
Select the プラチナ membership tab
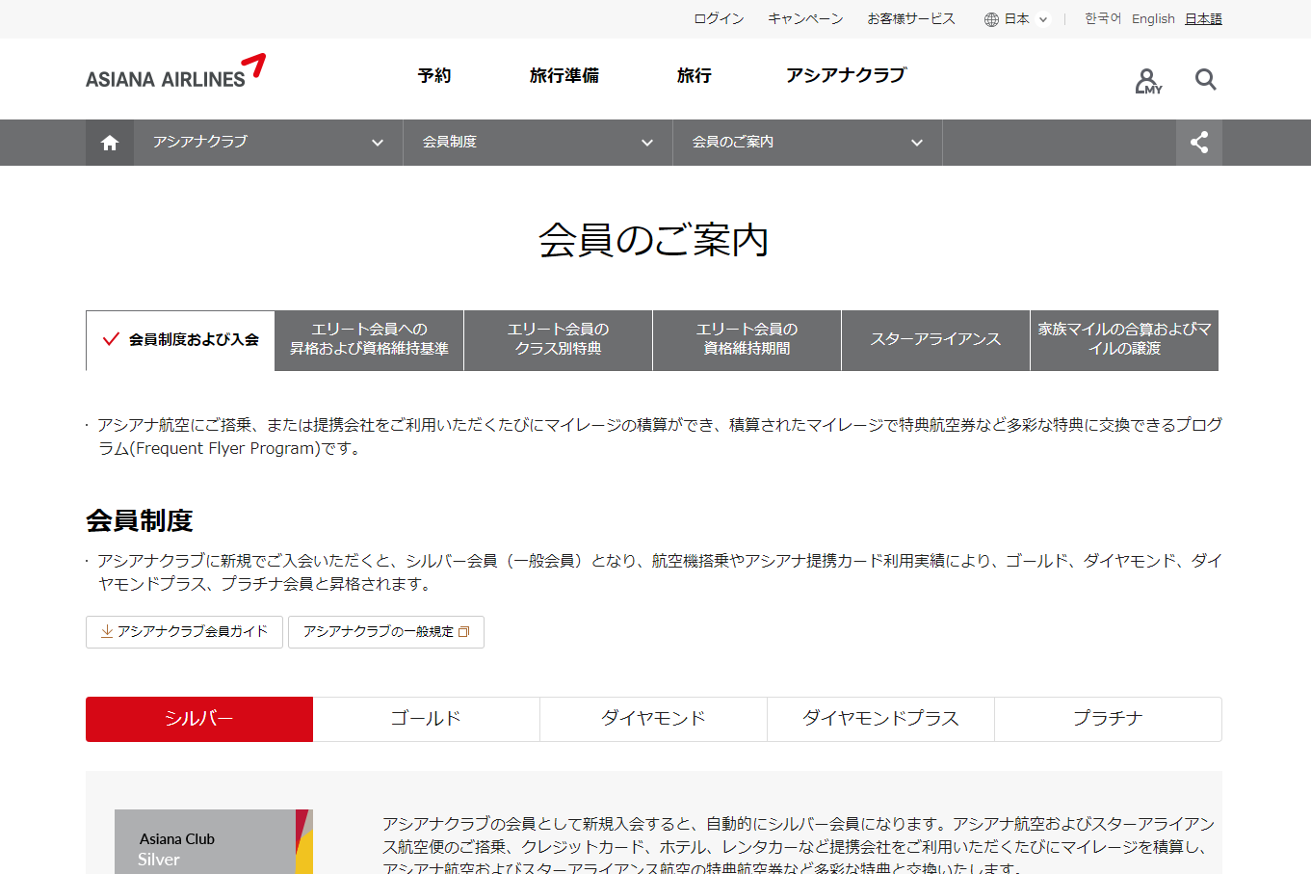click(x=1108, y=719)
